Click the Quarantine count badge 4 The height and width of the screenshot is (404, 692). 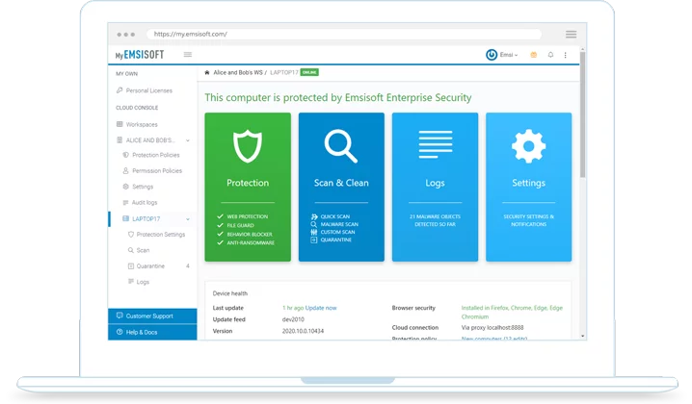point(188,266)
